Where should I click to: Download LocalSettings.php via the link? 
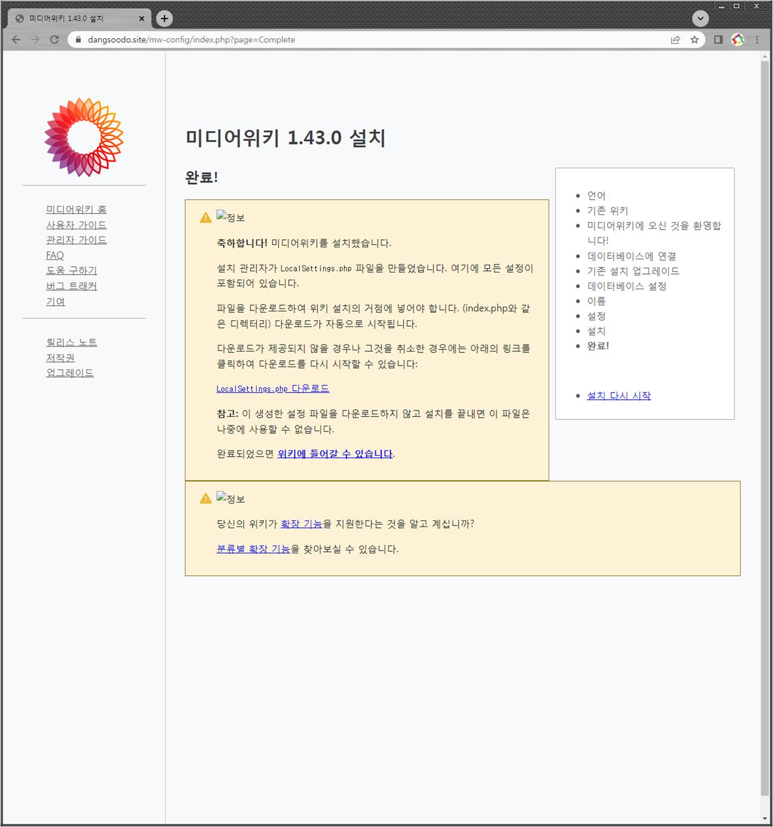click(273, 389)
